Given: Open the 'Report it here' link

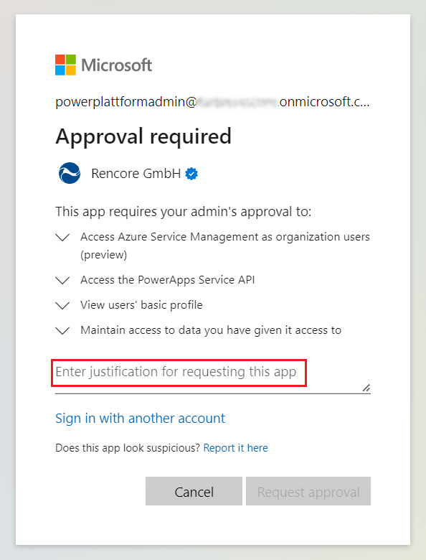Looking at the screenshot, I should coord(235,448).
